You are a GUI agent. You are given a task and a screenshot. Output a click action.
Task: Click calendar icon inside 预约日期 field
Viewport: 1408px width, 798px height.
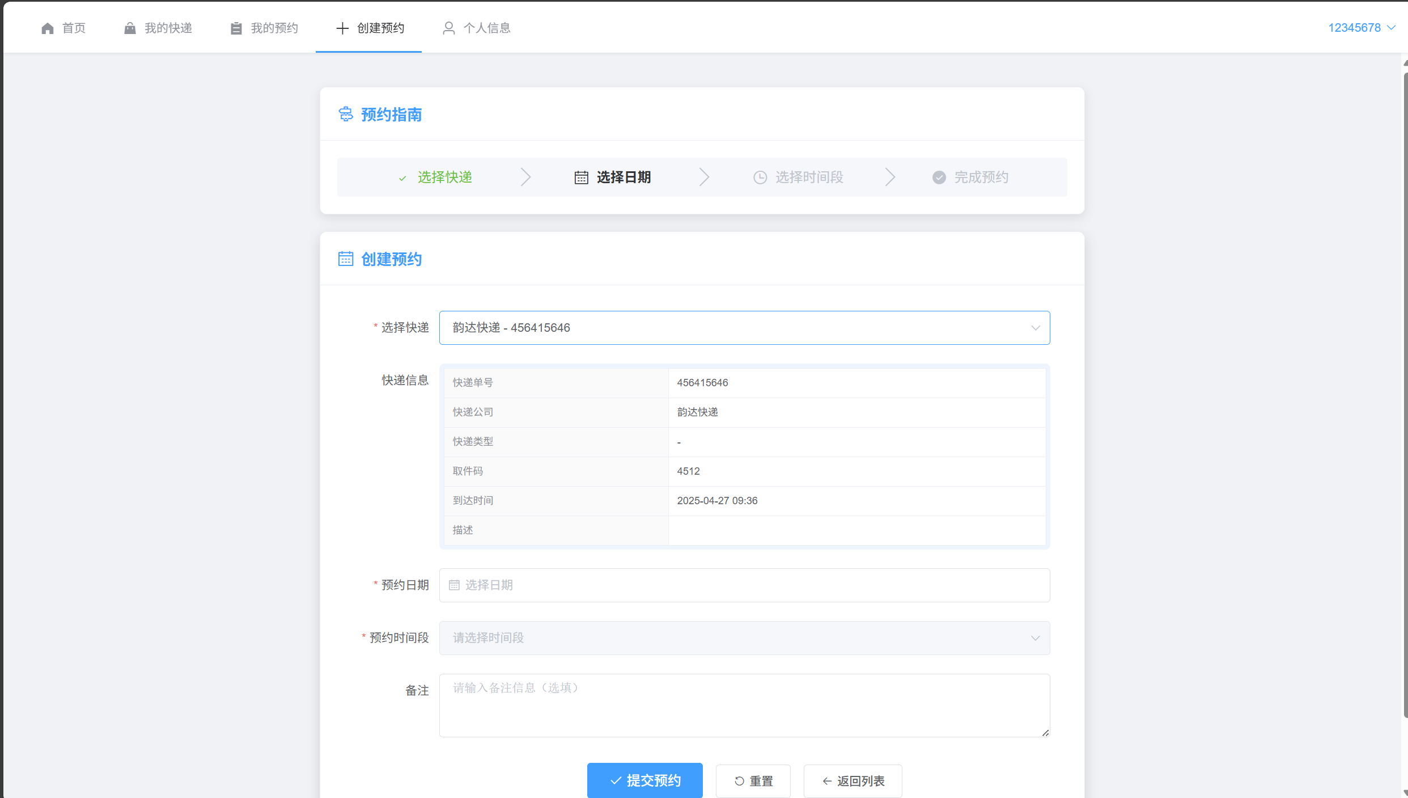pos(454,585)
